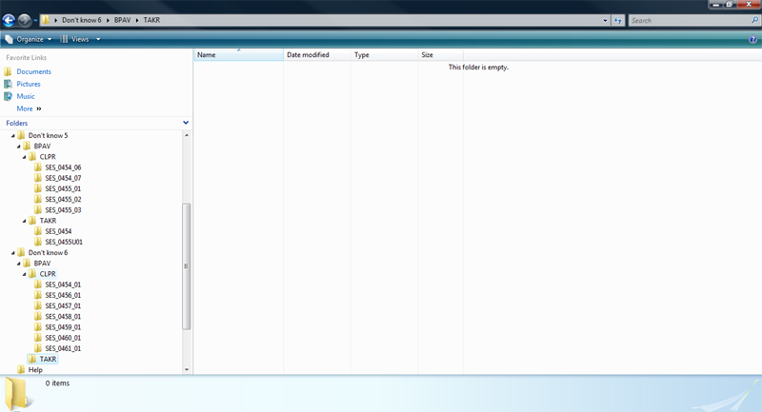Select SES_0457_01 folder
Viewport: 762px width, 412px height.
point(63,306)
